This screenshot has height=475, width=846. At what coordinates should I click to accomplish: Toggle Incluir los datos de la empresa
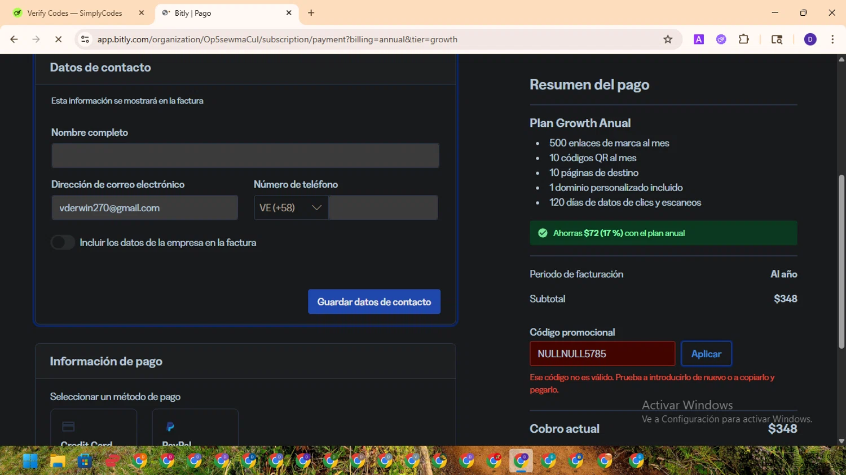point(63,242)
